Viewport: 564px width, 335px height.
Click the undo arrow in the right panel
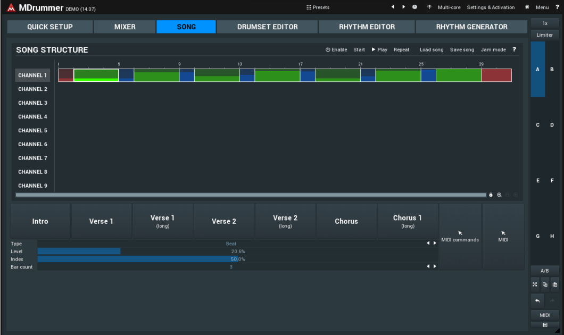pyautogui.click(x=537, y=301)
